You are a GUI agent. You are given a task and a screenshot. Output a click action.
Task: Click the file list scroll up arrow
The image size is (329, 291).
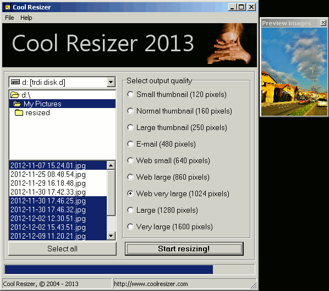coord(111,165)
